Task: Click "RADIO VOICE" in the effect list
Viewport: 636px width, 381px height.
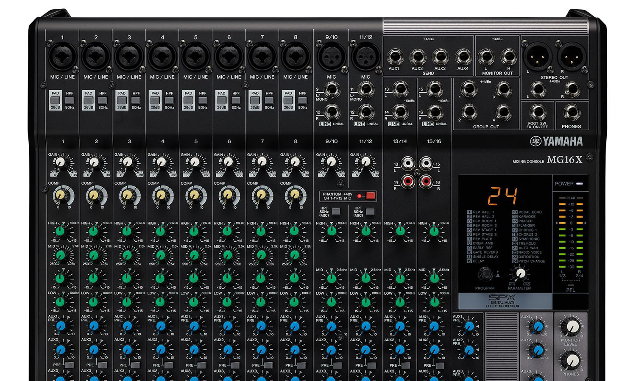Action: 530,252
